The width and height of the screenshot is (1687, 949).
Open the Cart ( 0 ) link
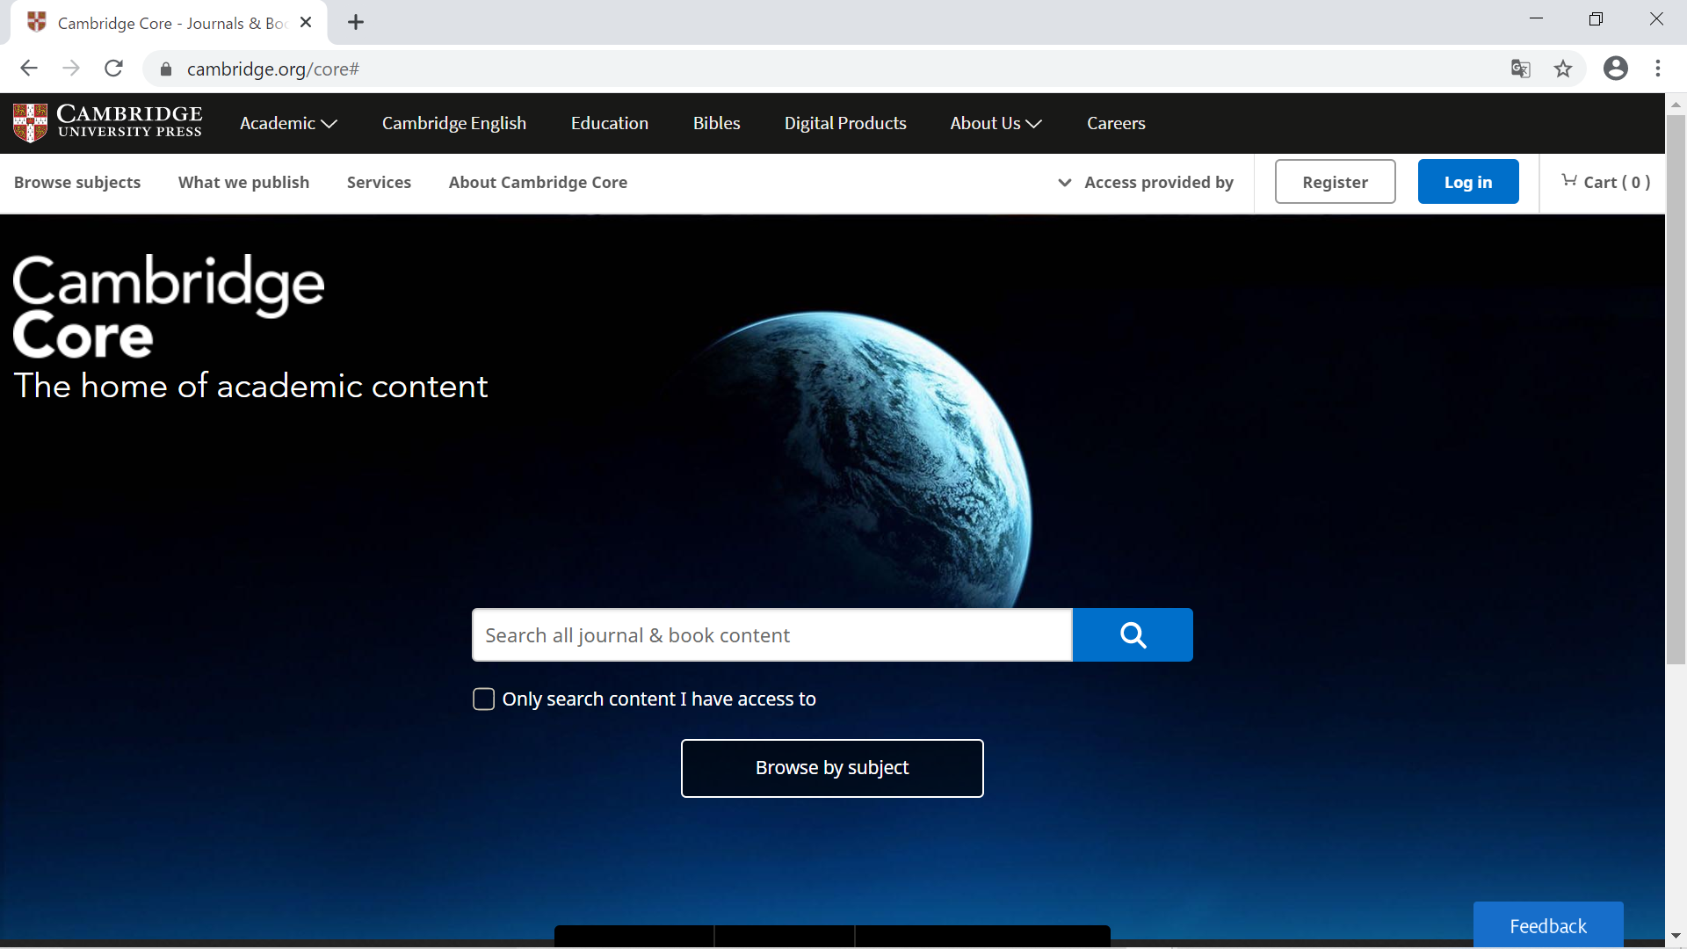(1606, 182)
